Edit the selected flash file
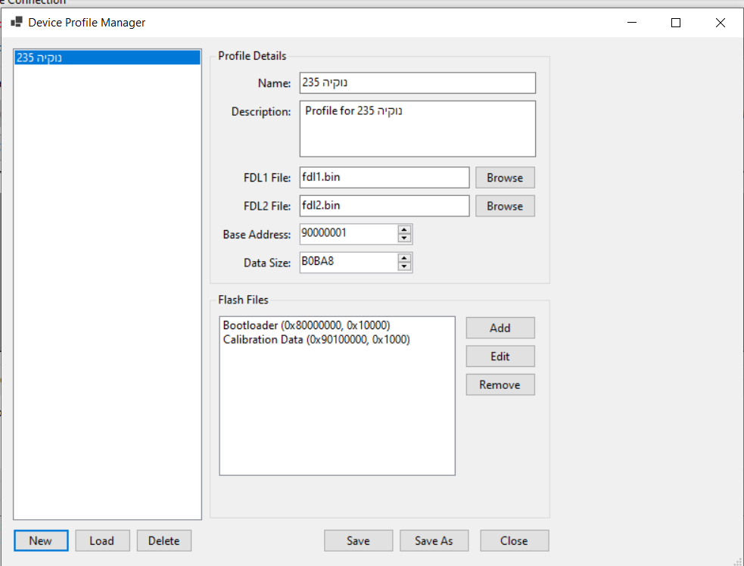The image size is (744, 566). click(500, 356)
